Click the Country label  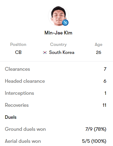pyautogui.click(x=58, y=44)
